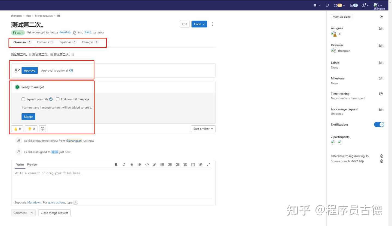392x226 pixels.
Task: Expand the Comment button options arrow
Action: click(32, 213)
